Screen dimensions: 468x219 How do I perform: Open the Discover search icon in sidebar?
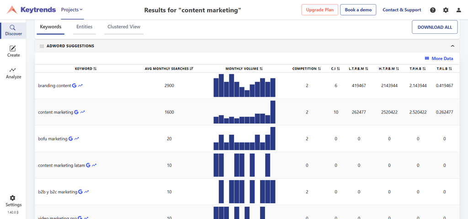click(x=12, y=27)
